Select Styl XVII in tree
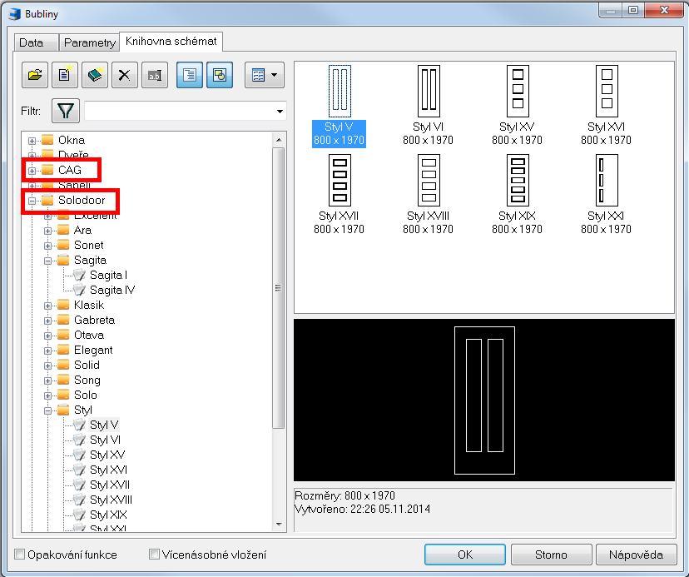The height and width of the screenshot is (577, 689). click(x=110, y=485)
